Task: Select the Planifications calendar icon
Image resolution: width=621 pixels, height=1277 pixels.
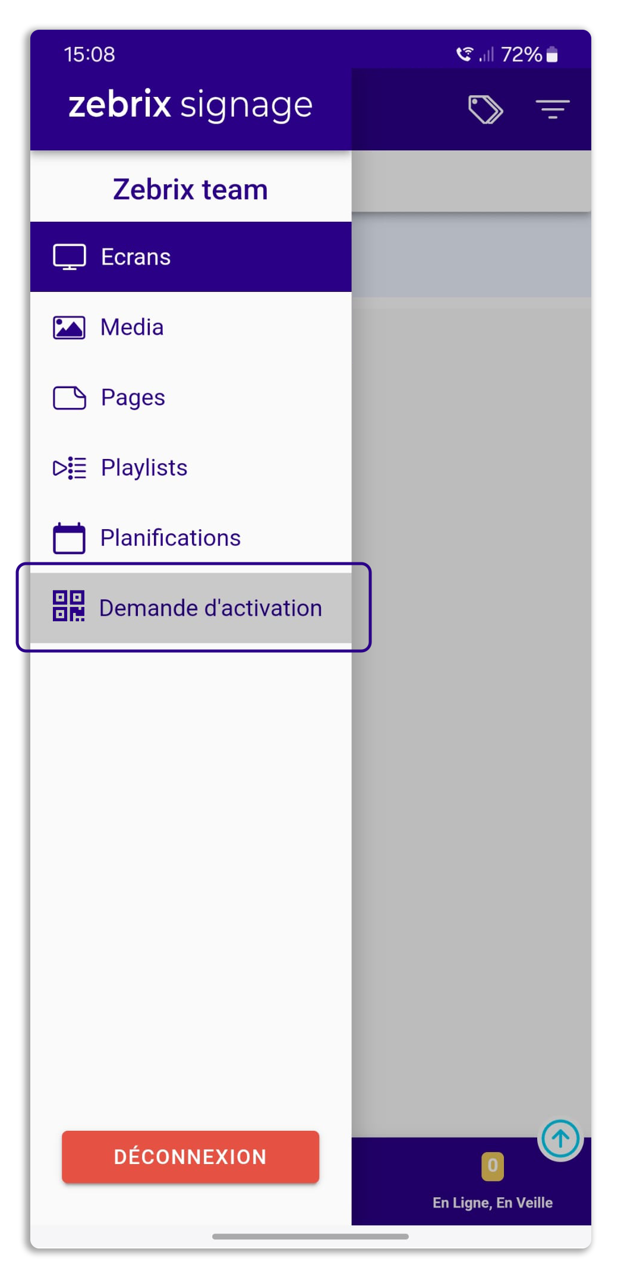Action: [x=69, y=538]
